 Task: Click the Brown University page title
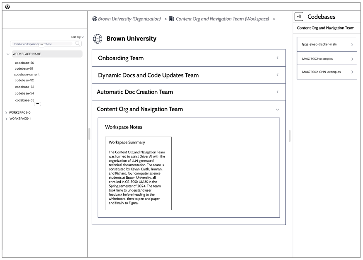pos(132,39)
